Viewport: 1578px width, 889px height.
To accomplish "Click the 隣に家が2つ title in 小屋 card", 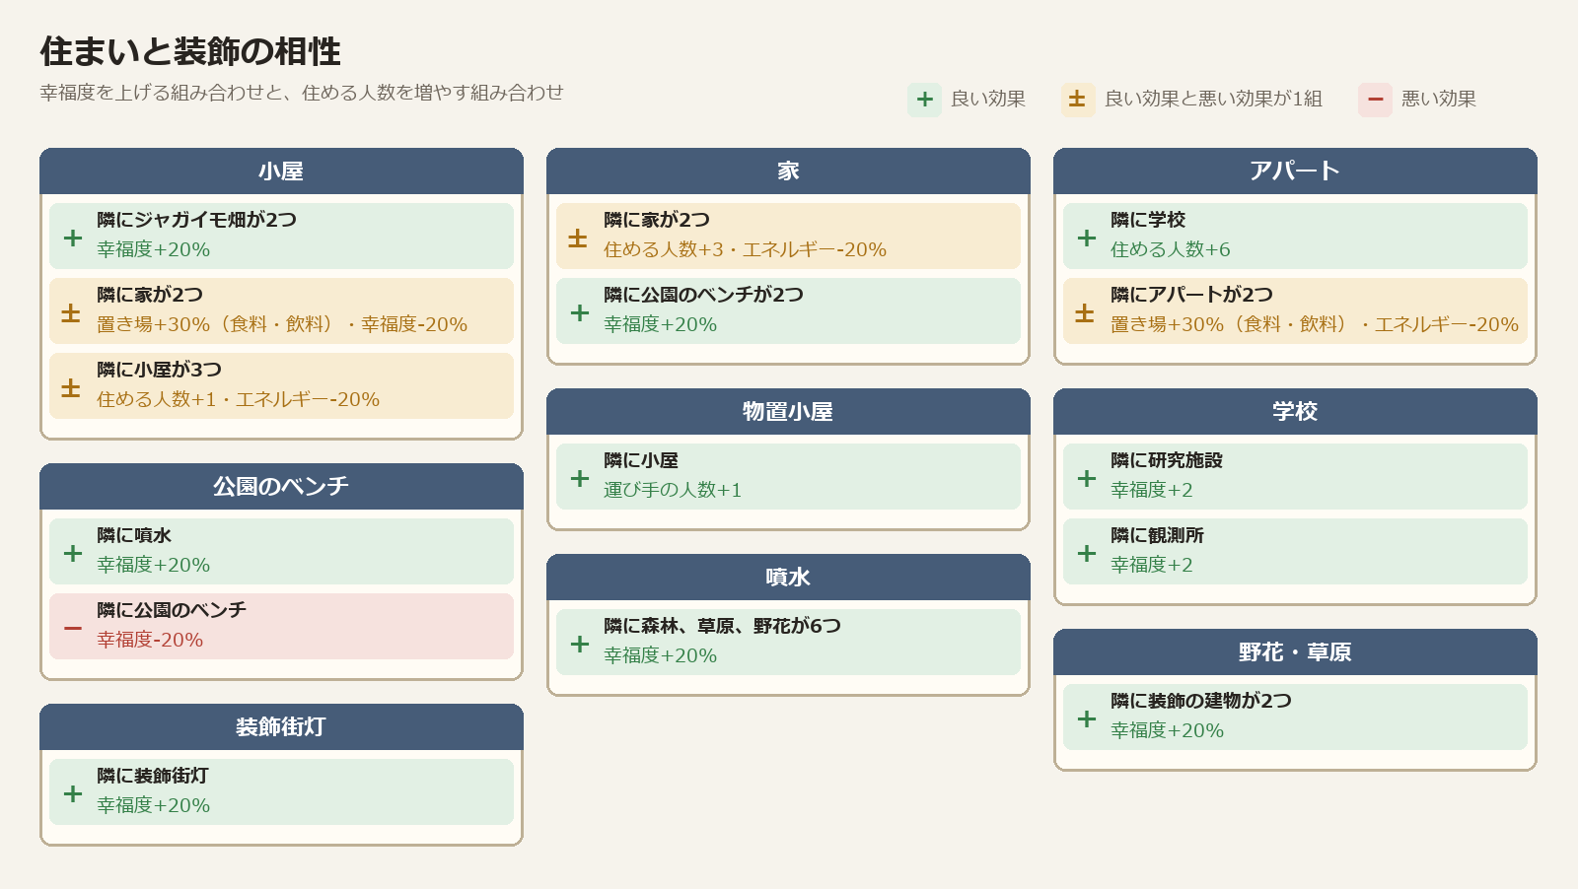I will [150, 295].
